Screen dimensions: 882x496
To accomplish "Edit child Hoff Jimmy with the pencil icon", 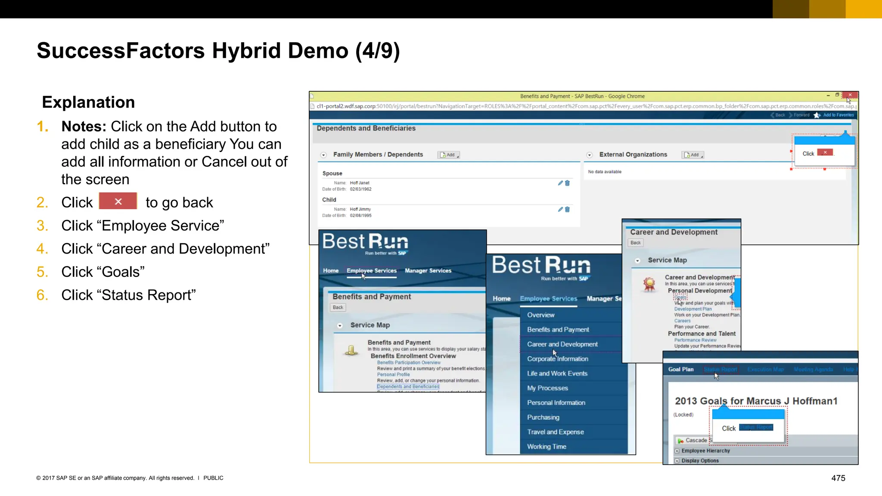I will 560,209.
